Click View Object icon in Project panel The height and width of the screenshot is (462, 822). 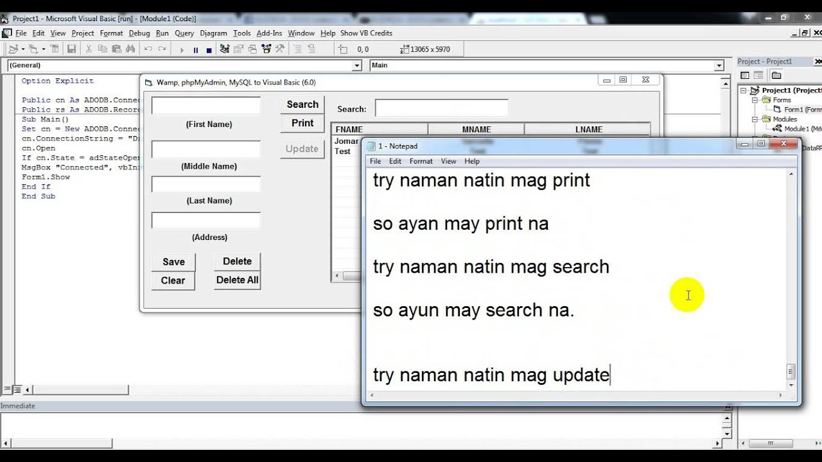pos(759,75)
